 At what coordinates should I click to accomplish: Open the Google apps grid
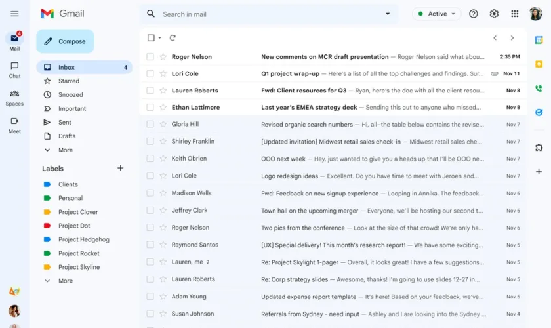click(x=515, y=14)
